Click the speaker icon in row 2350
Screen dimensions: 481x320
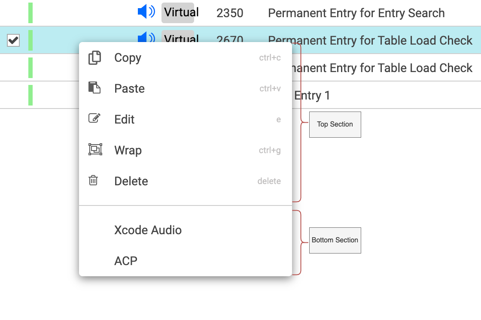tap(146, 12)
